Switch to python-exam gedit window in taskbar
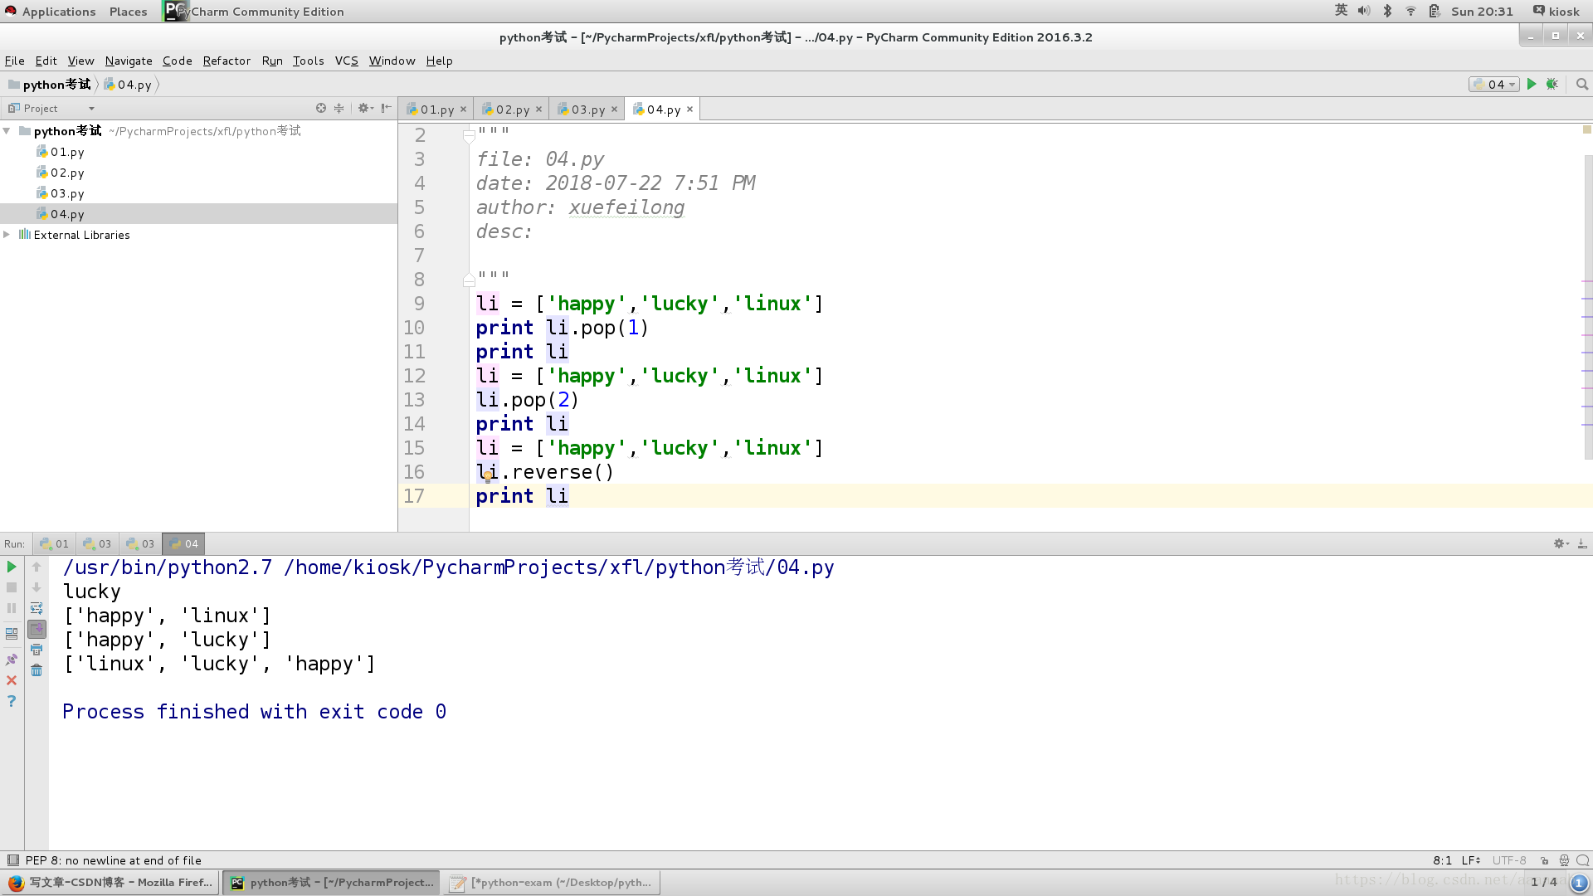This screenshot has height=896, width=1593. tap(553, 882)
